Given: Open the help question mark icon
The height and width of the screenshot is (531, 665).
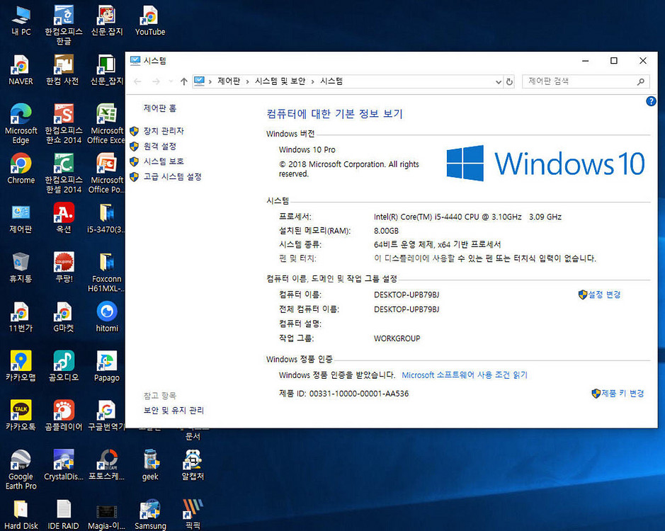Looking at the screenshot, I should 651,101.
